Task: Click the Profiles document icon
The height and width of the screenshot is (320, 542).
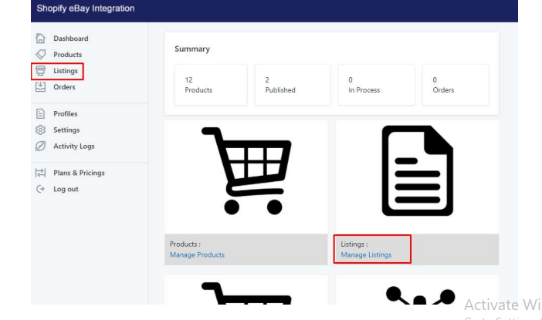Action: pos(40,113)
